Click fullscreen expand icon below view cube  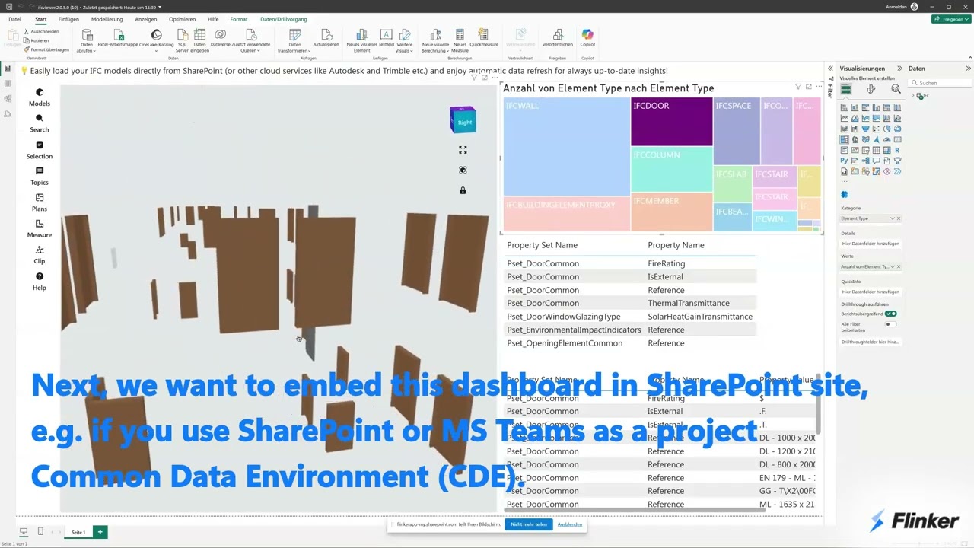[463, 150]
